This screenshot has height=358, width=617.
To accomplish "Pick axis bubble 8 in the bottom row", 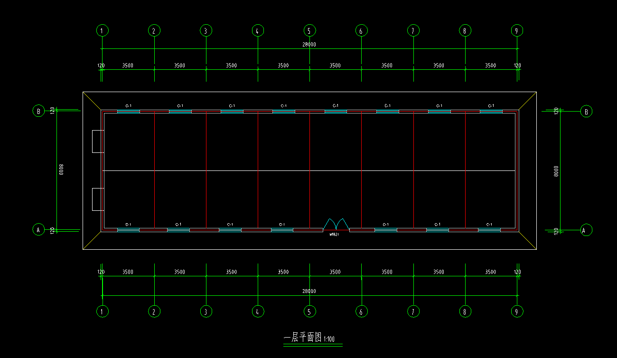I will pyautogui.click(x=465, y=311).
